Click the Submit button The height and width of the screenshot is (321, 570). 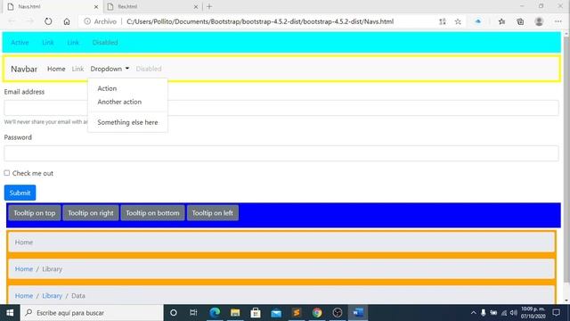(x=20, y=193)
